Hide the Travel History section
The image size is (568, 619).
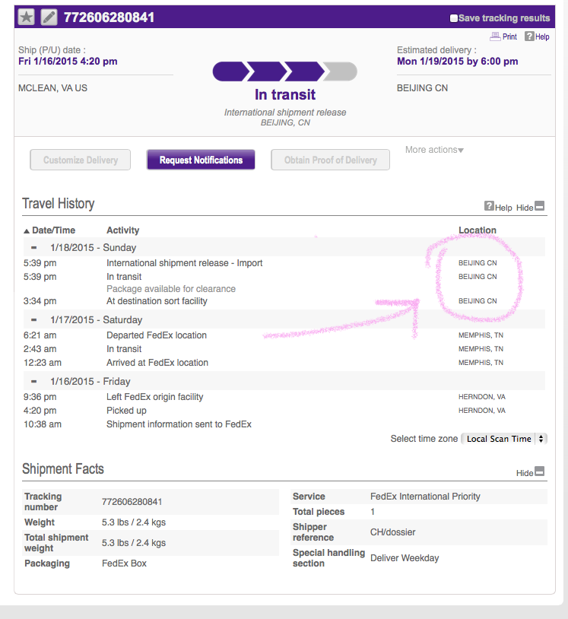coord(540,206)
